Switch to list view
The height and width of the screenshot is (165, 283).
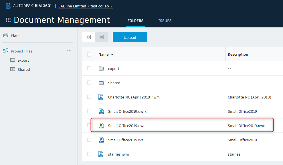(x=102, y=37)
